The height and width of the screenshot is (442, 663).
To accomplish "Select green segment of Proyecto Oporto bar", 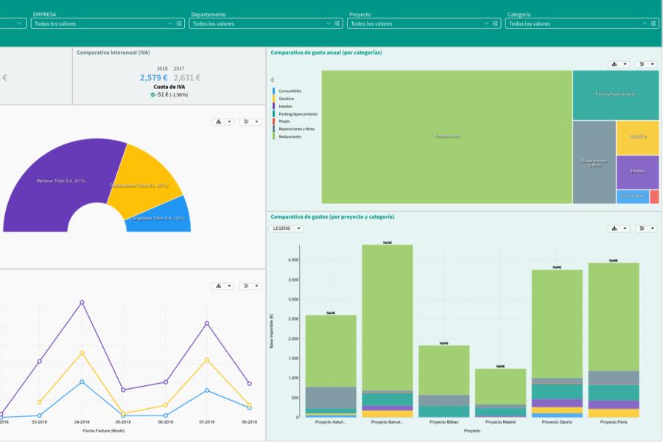I will [557, 324].
